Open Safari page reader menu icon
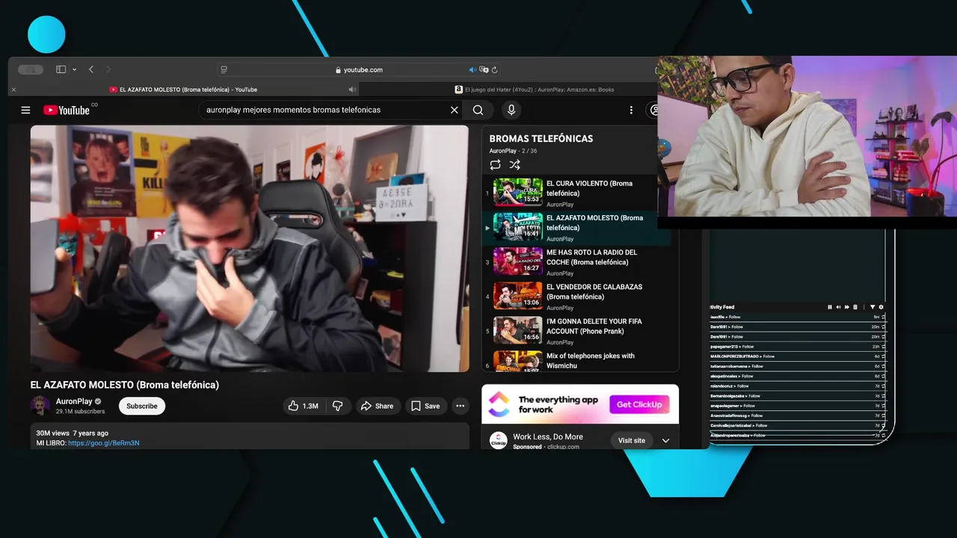Image resolution: width=957 pixels, height=538 pixels. pos(224,69)
